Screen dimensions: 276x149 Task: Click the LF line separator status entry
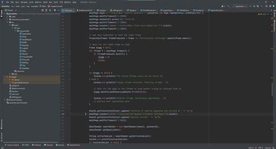pos(256,148)
